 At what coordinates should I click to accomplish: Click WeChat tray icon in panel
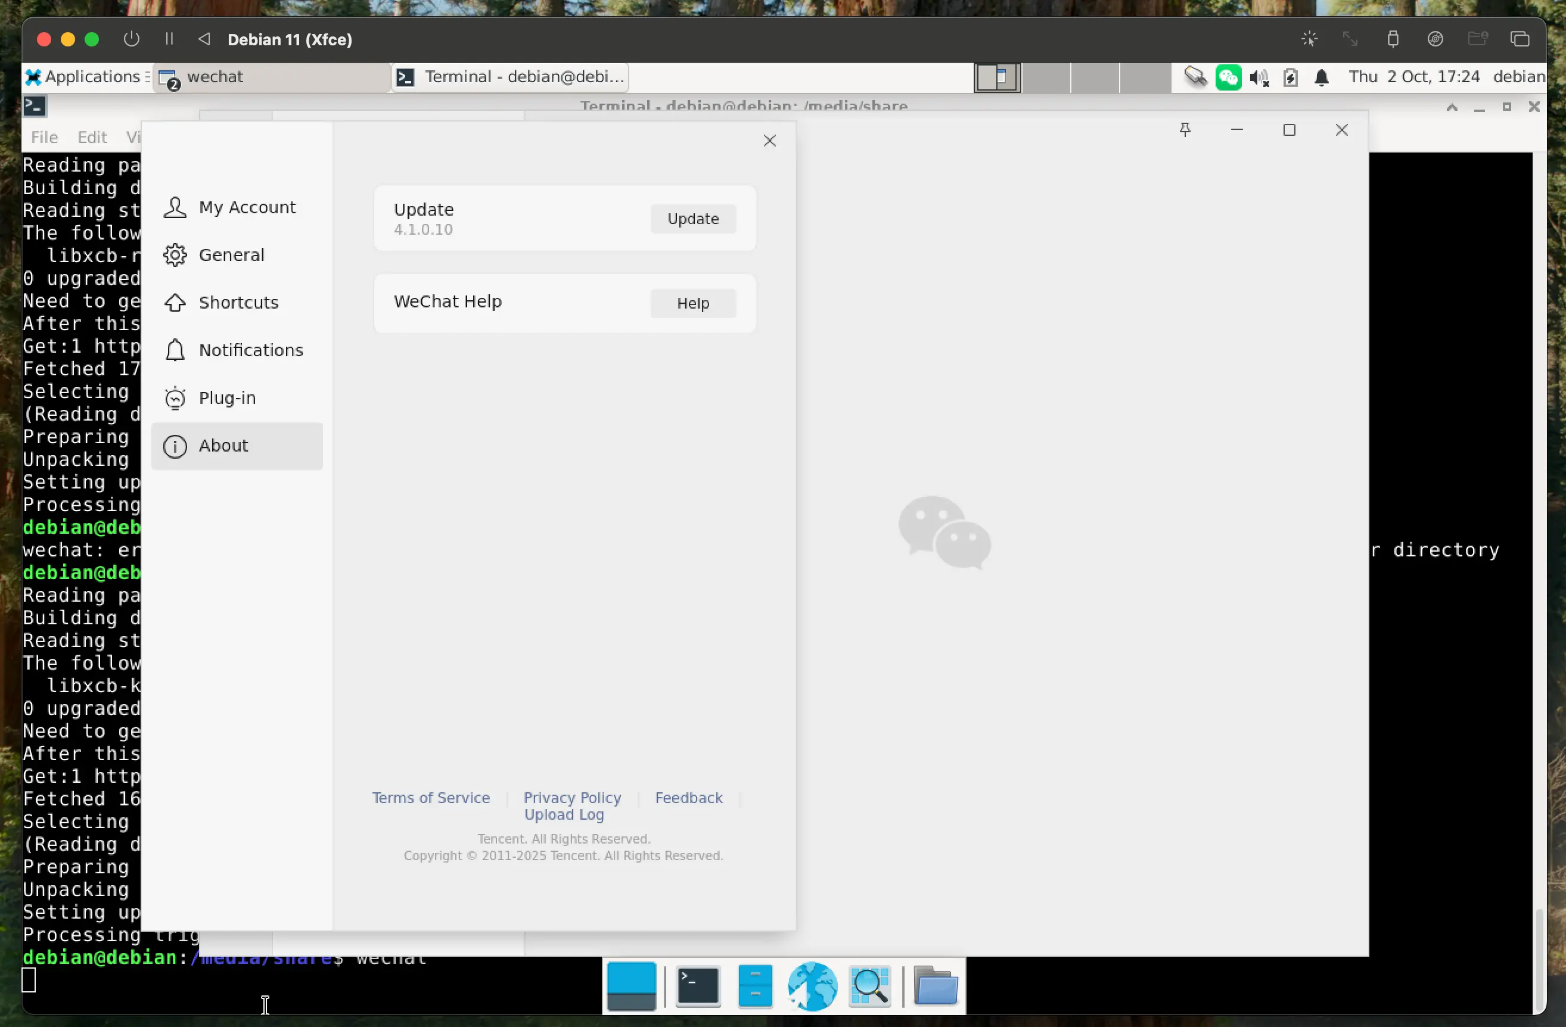1228,77
